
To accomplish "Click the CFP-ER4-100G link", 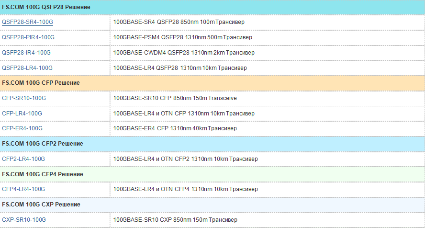I will click(x=22, y=128).
